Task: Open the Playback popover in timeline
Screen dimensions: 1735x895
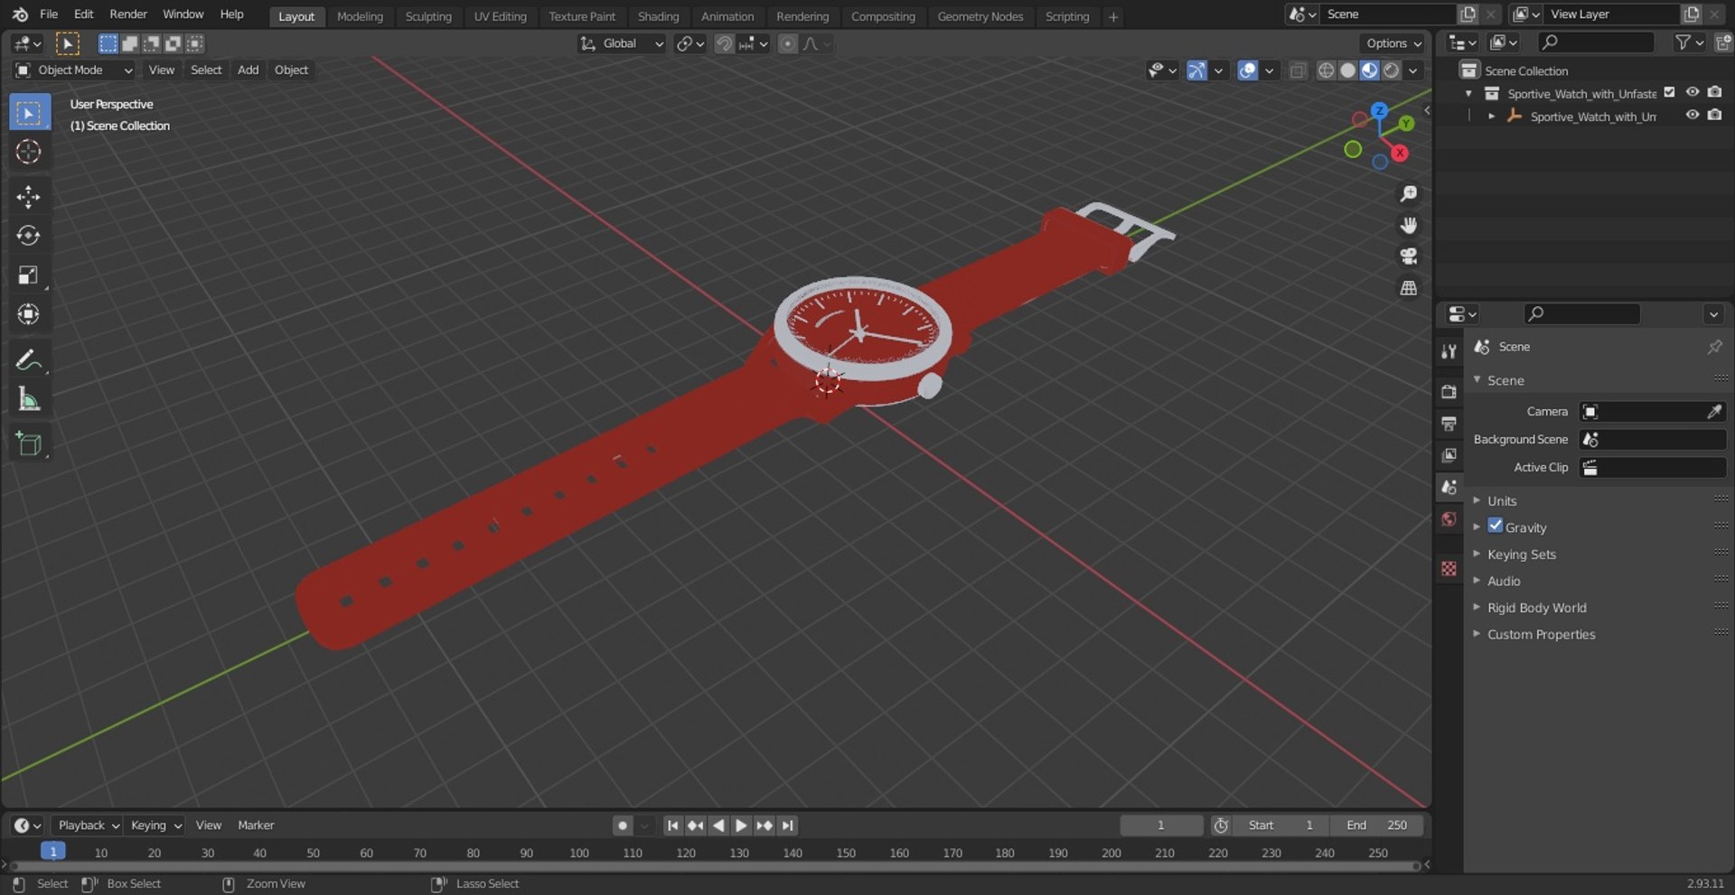Action: (88, 825)
